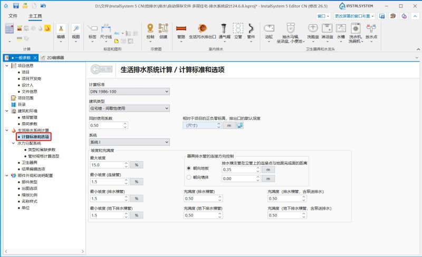Collapse the 水力分配系统 tree node
This screenshot has height=257, width=422.
[14, 143]
